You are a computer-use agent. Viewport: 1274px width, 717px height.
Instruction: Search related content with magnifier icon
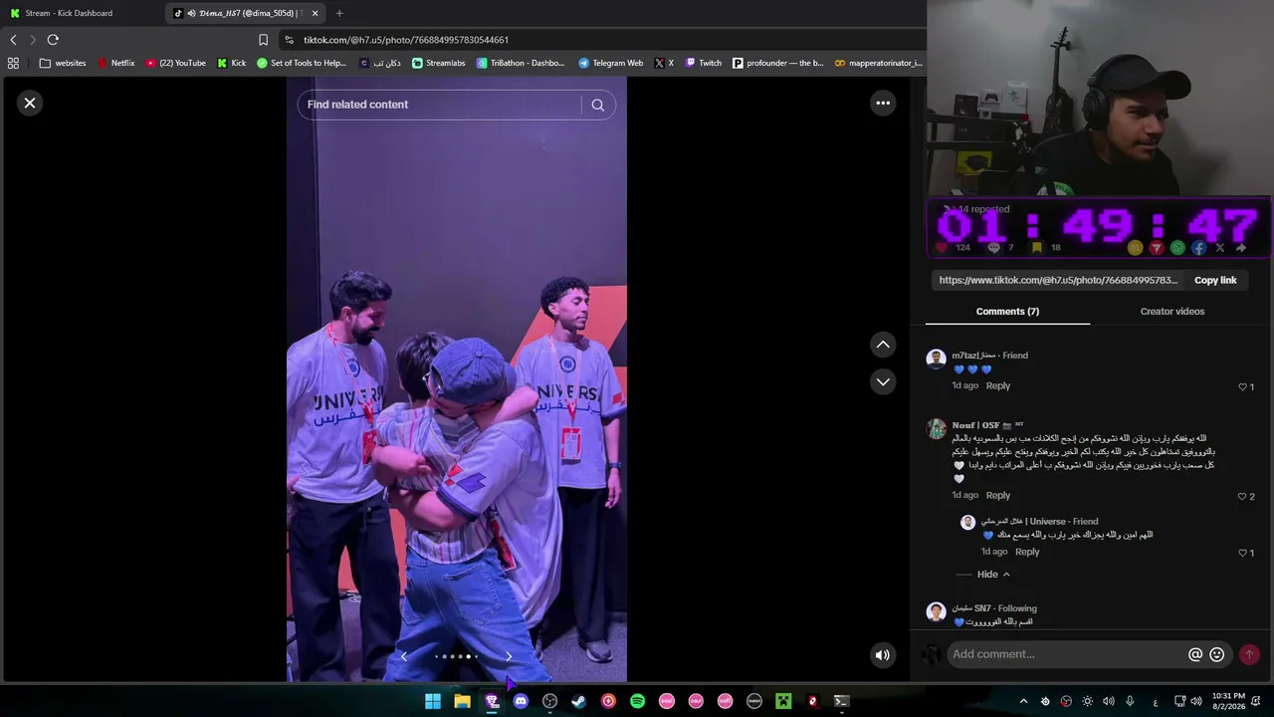597,105
